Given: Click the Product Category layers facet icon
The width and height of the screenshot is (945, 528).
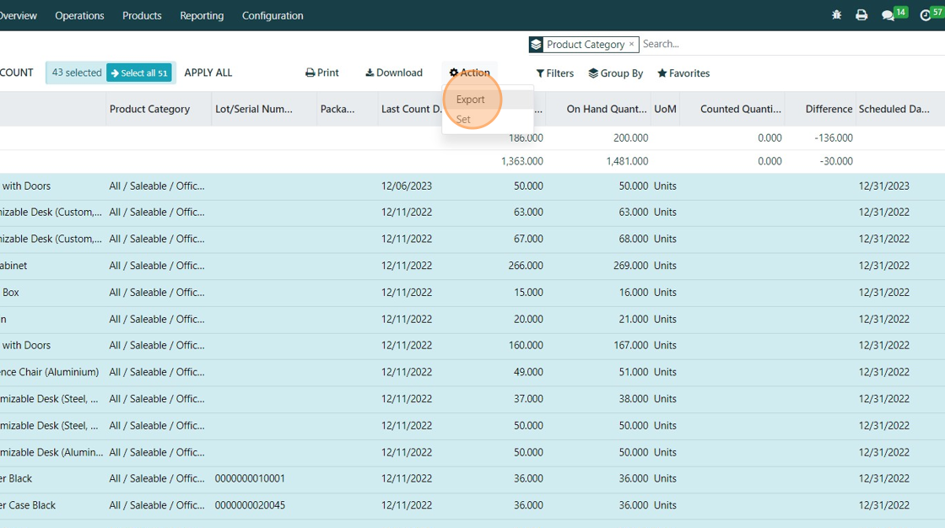Looking at the screenshot, I should (x=536, y=45).
